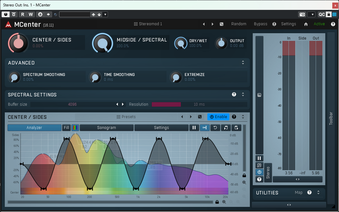Click the QC quick controls button
The image size is (339, 212).
322,14
